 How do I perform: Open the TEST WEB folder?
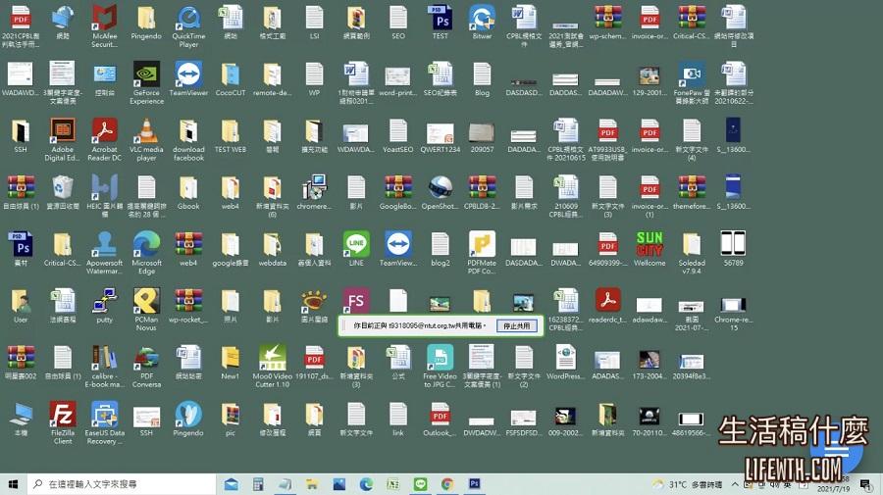point(231,135)
